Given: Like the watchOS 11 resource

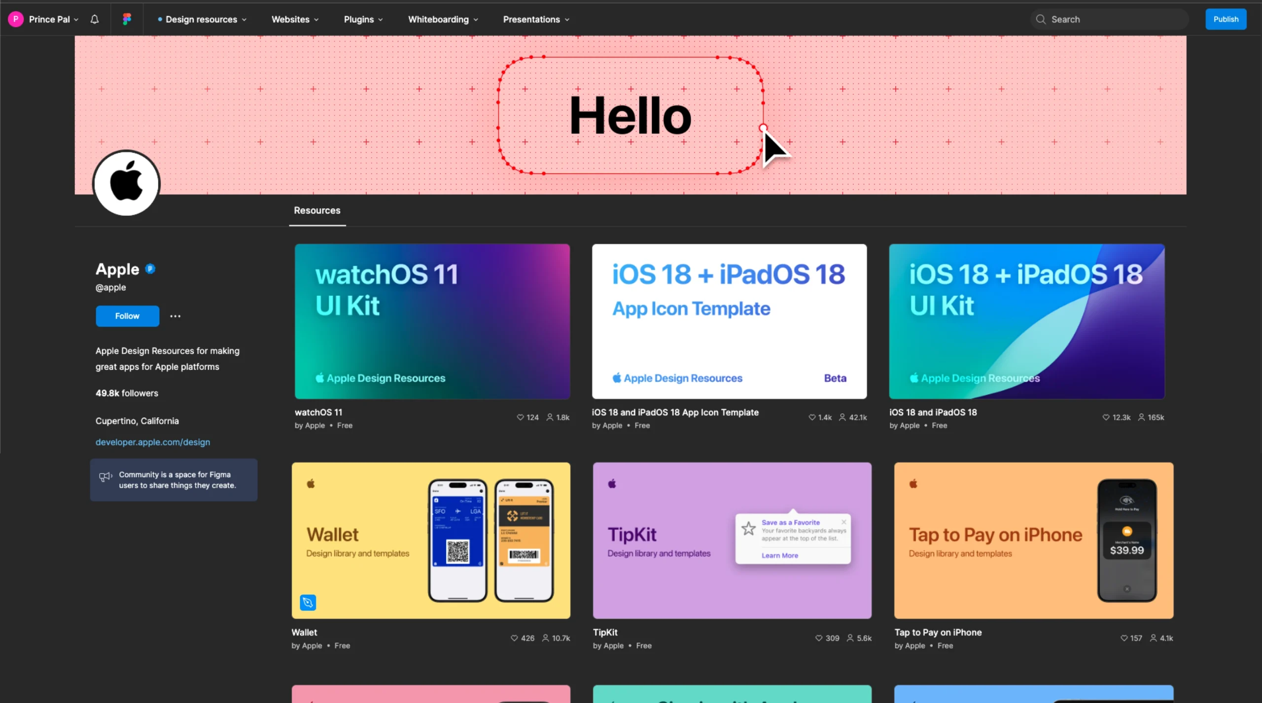Looking at the screenshot, I should pos(520,417).
